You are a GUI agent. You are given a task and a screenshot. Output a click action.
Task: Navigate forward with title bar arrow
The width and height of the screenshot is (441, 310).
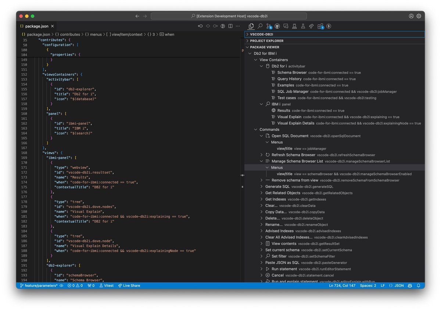click(x=145, y=16)
